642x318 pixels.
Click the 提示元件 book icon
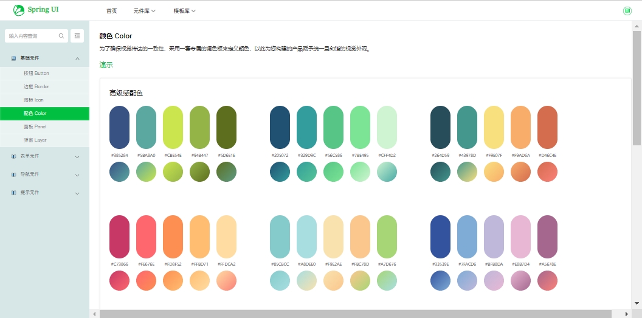click(13, 193)
